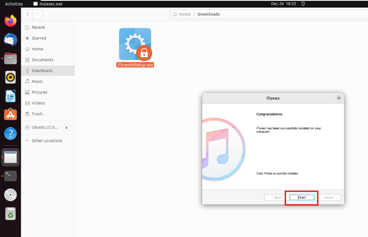The image size is (368, 237).
Task: Select the iTunes64Setup.exe file icon
Action: pos(135,44)
